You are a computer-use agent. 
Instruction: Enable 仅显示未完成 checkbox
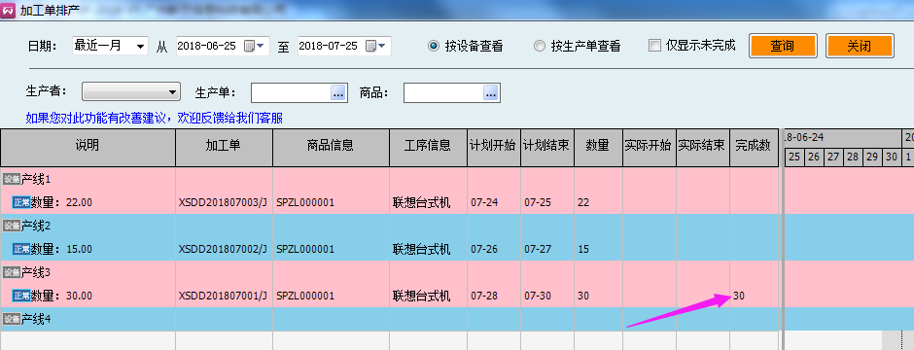655,46
